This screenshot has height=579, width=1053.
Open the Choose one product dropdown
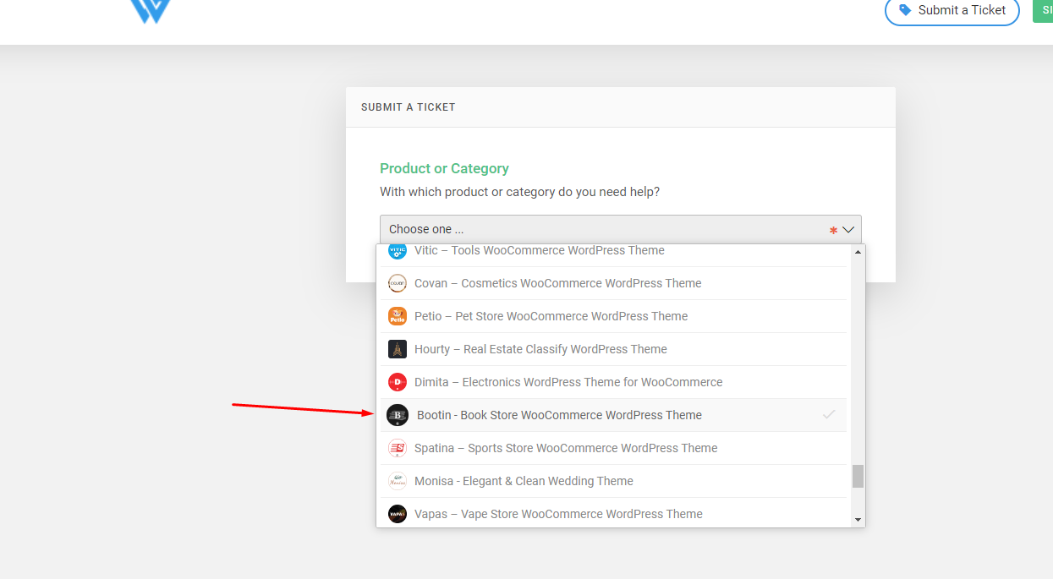tap(620, 229)
